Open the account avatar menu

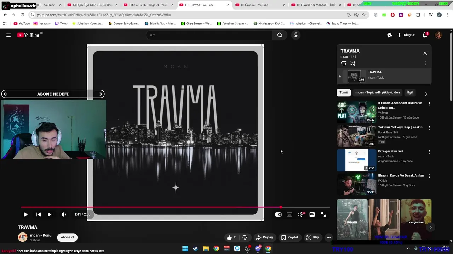438,35
